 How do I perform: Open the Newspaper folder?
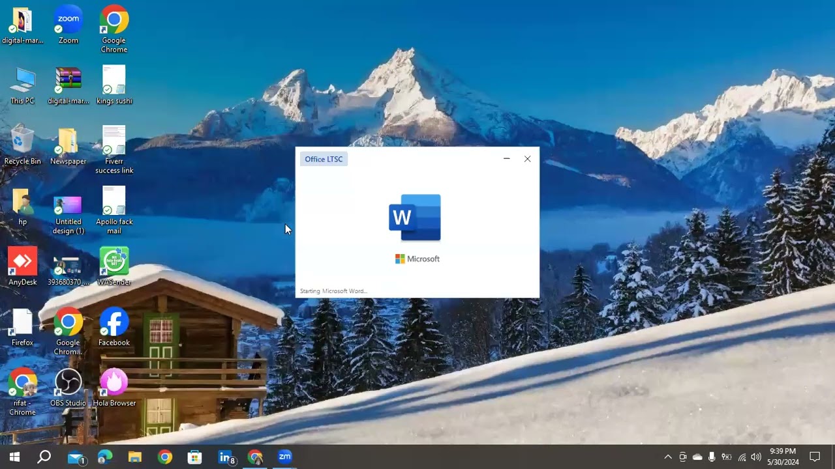coord(68,146)
